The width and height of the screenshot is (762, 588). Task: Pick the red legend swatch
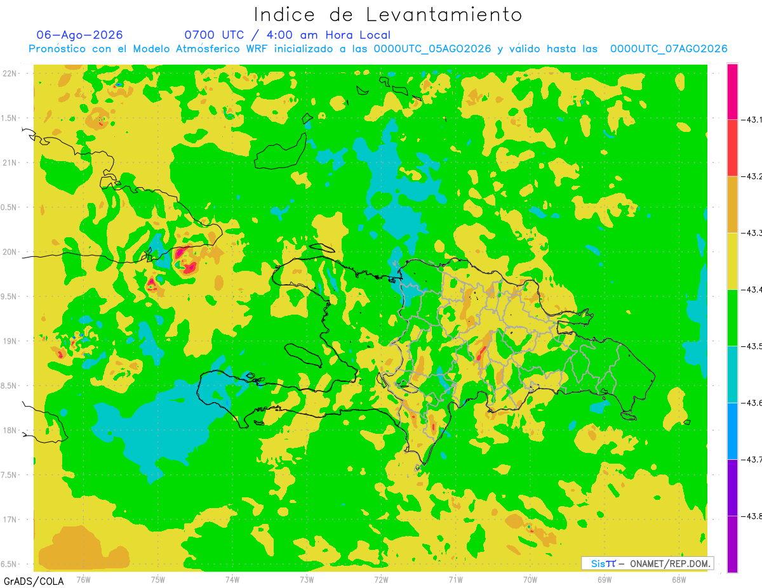pyautogui.click(x=732, y=148)
